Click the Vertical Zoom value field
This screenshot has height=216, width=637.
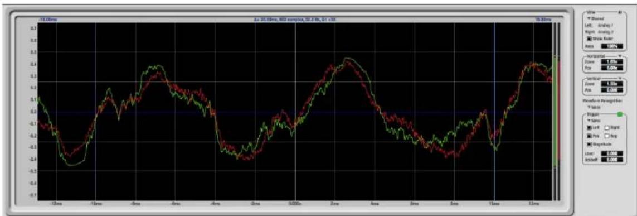(611, 84)
